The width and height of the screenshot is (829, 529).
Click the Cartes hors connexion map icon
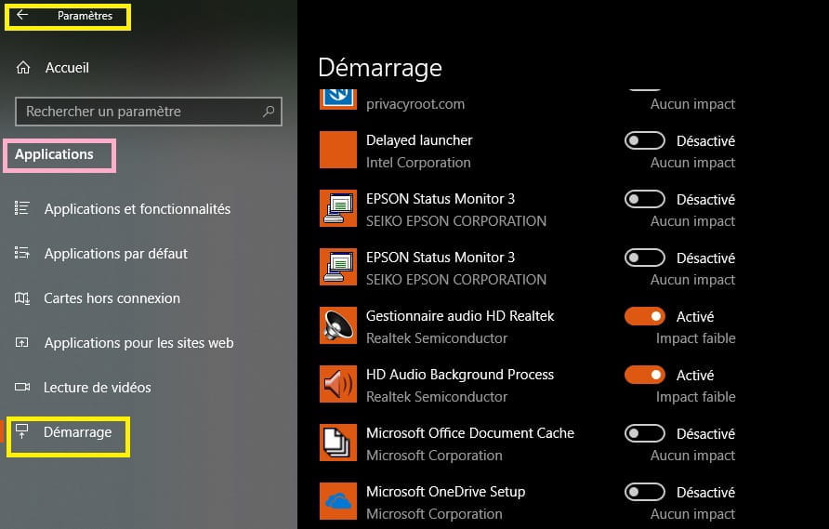[22, 298]
